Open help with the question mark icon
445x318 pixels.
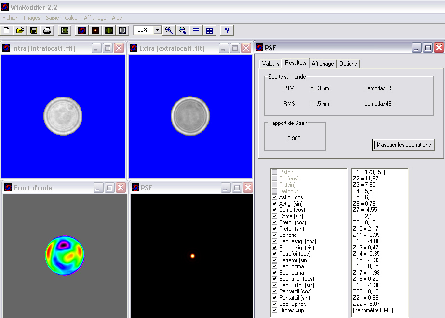(227, 30)
